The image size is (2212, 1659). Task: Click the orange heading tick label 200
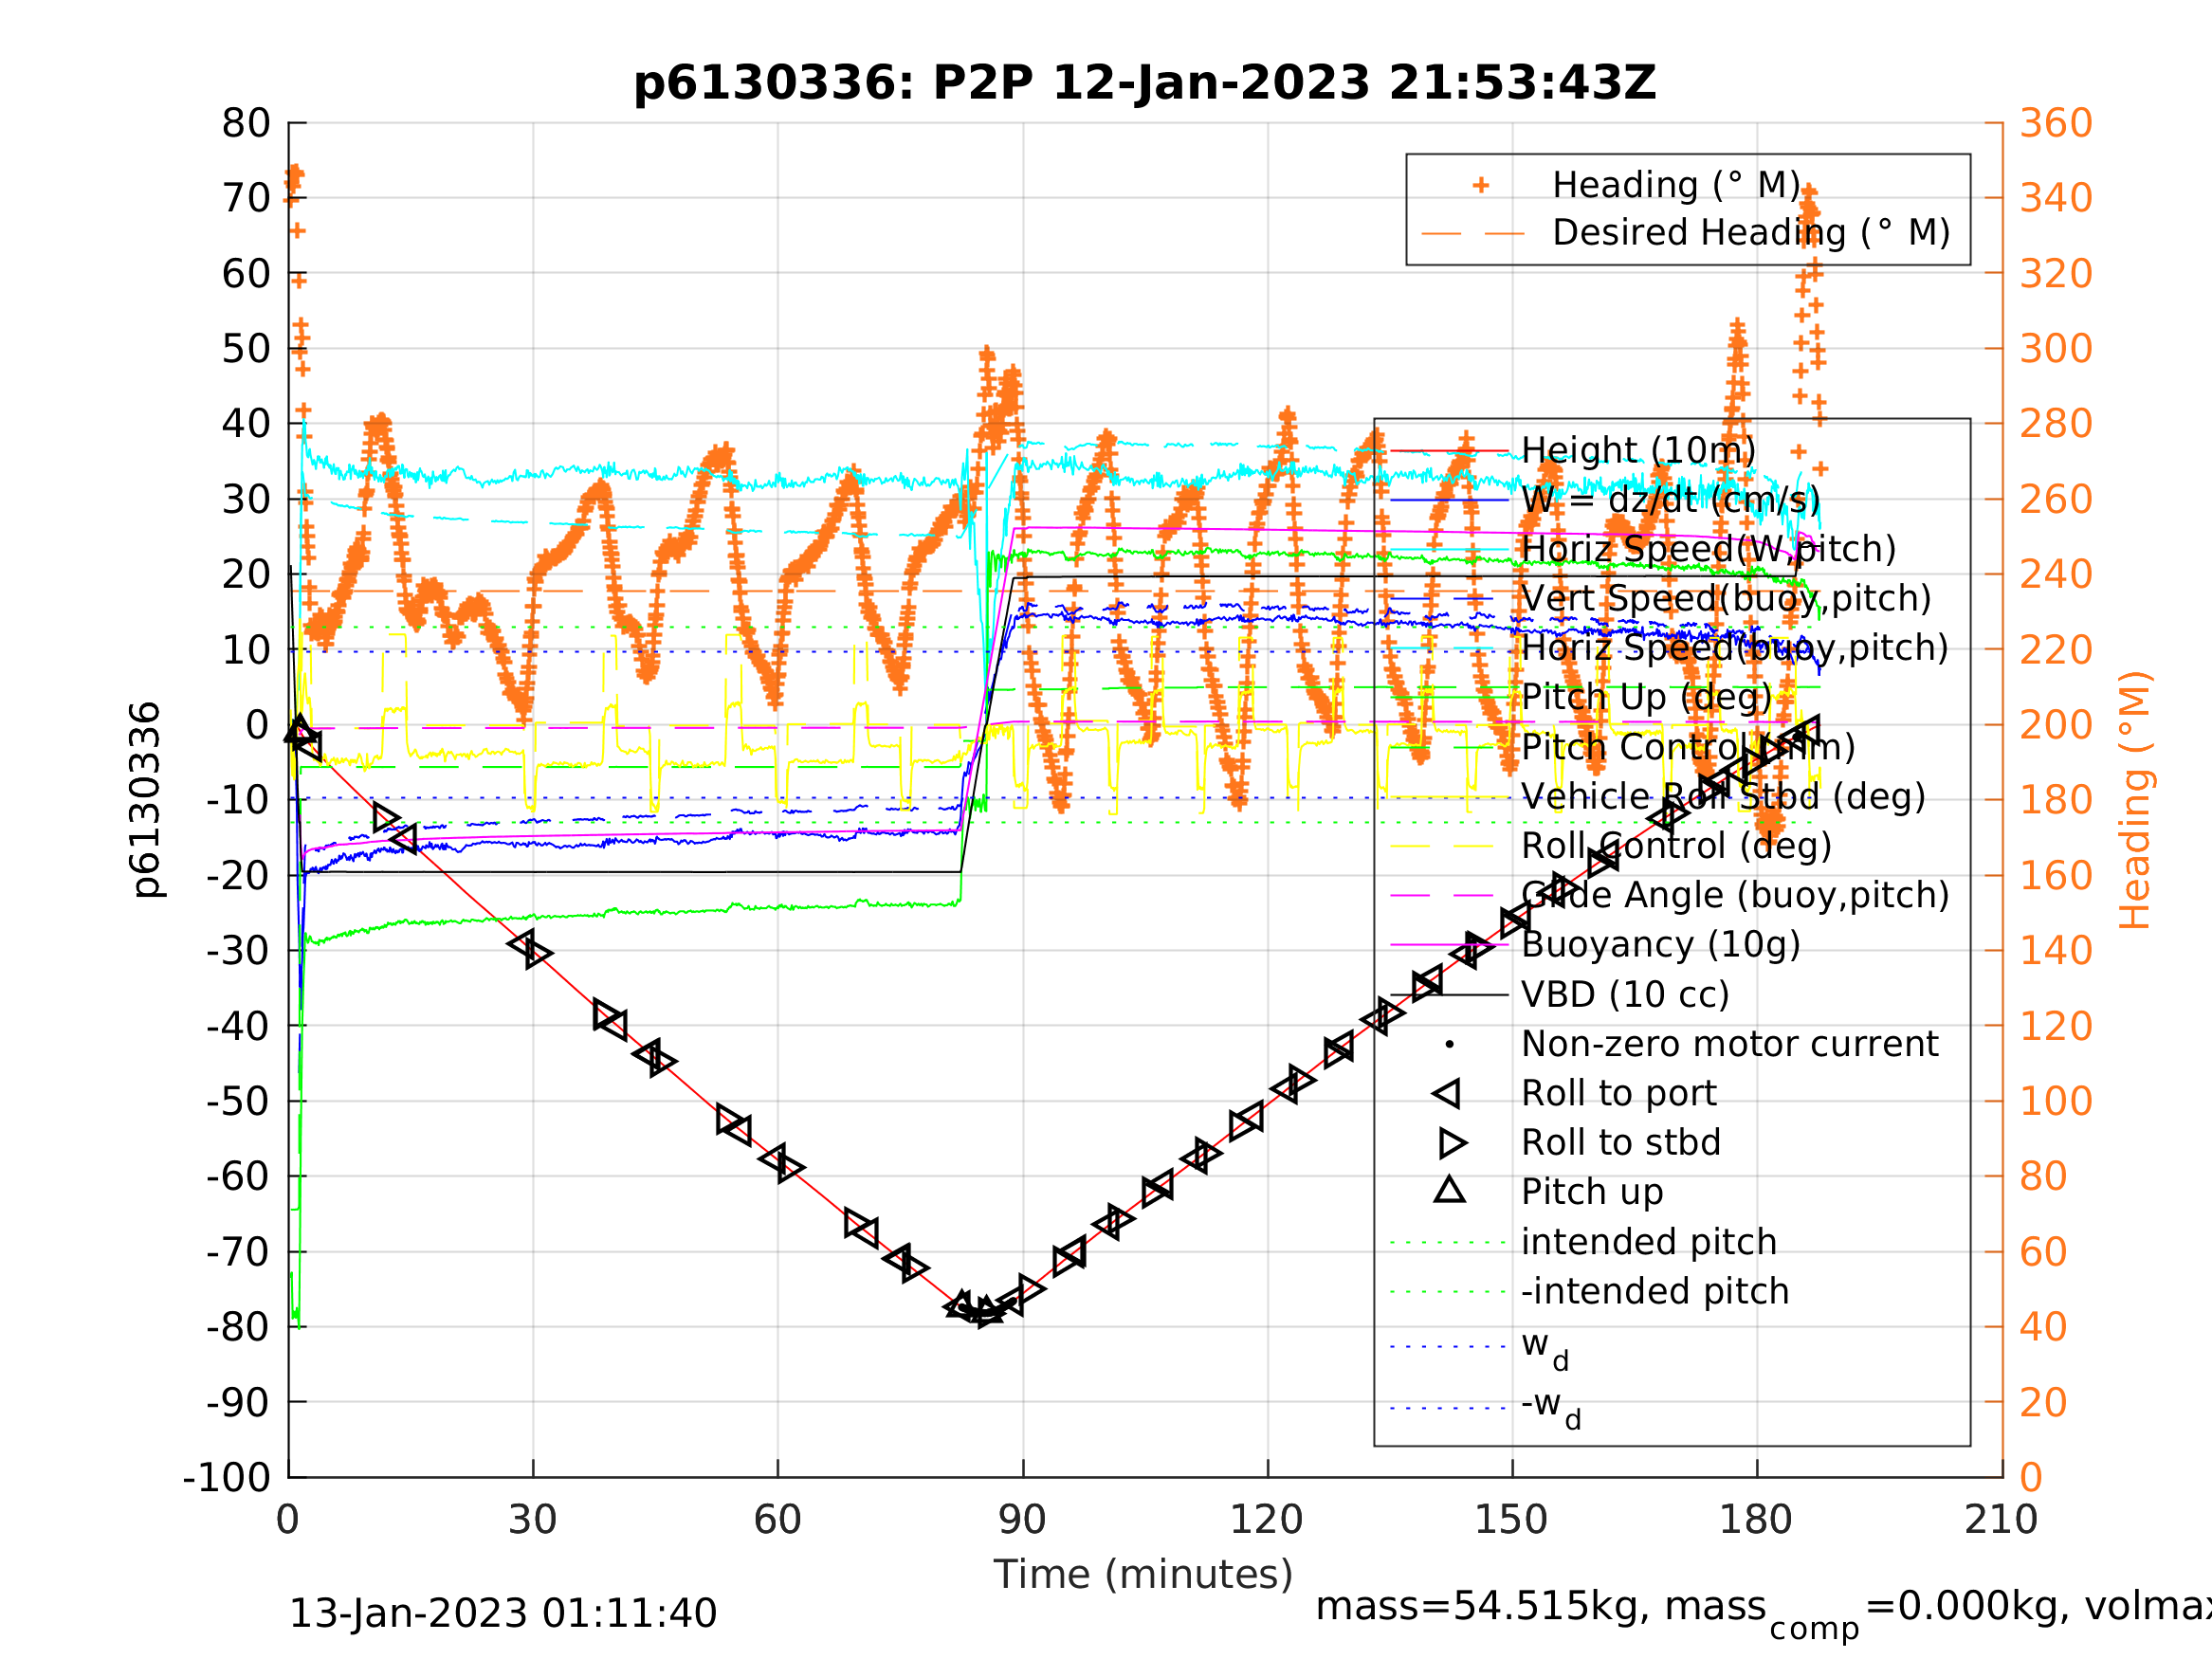2056,725
